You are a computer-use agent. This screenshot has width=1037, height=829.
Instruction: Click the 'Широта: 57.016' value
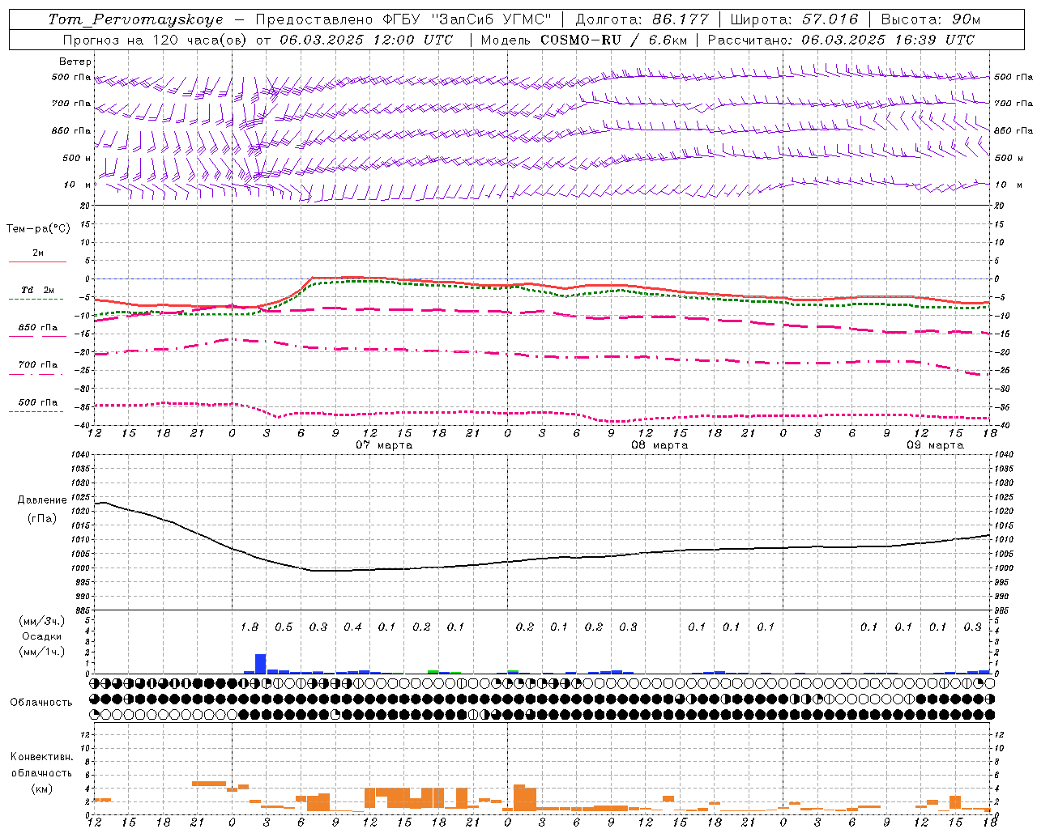point(794,19)
